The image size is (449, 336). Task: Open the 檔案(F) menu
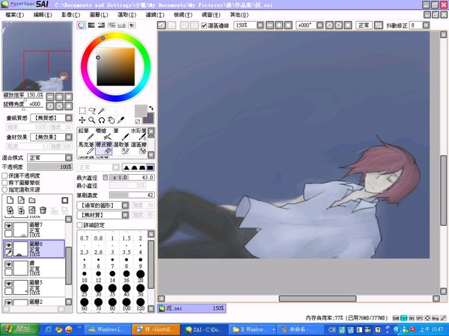coord(15,15)
